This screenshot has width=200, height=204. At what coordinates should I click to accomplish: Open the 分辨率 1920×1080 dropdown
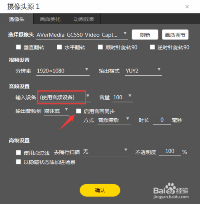63,71
